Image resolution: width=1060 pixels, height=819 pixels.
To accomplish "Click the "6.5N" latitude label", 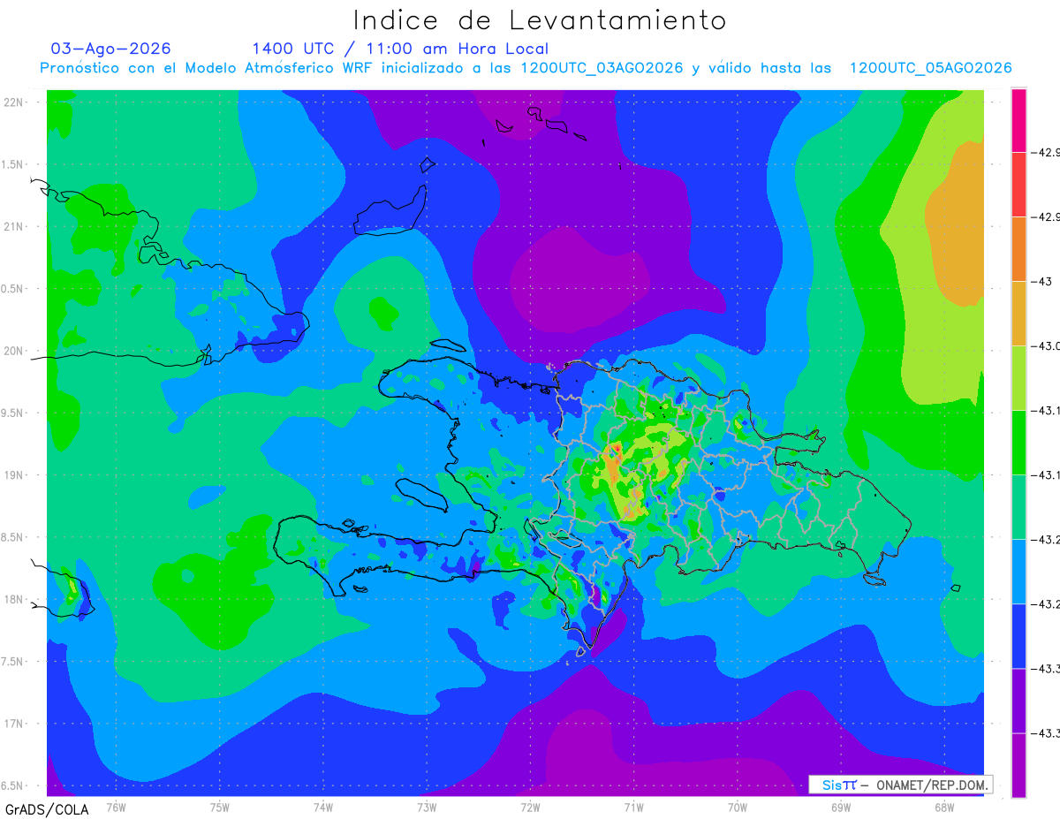I will (13, 785).
